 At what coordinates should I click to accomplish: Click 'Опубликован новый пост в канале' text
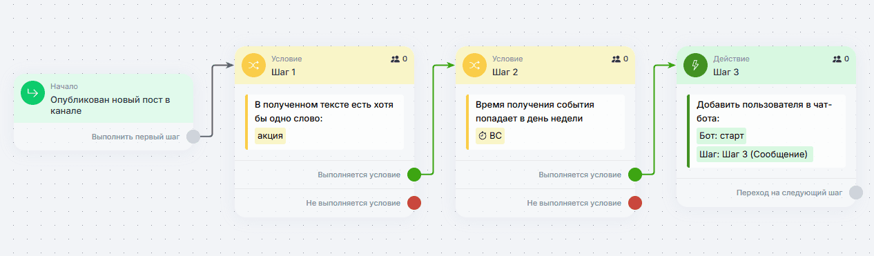(110, 105)
